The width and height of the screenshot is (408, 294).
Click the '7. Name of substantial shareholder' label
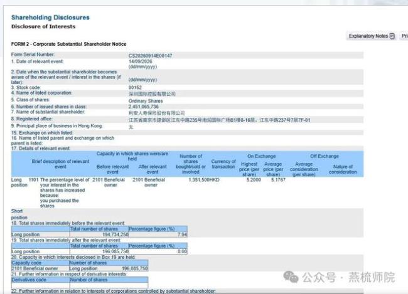tap(48, 112)
